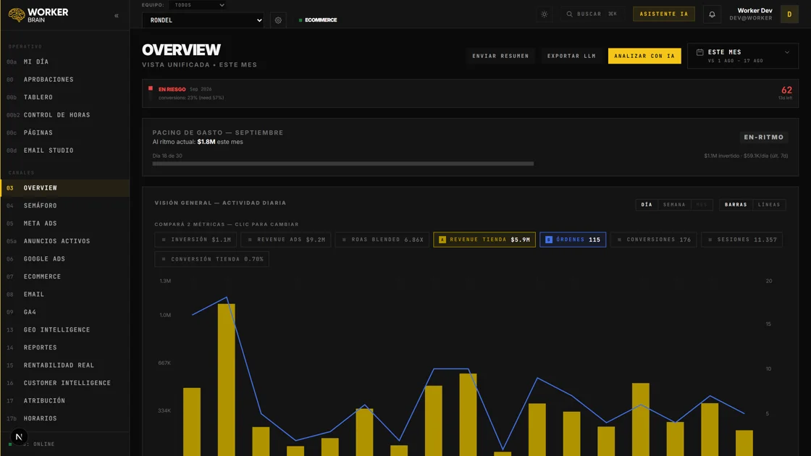
Task: Open Email Studio in the sidebar
Action: click(x=64, y=151)
